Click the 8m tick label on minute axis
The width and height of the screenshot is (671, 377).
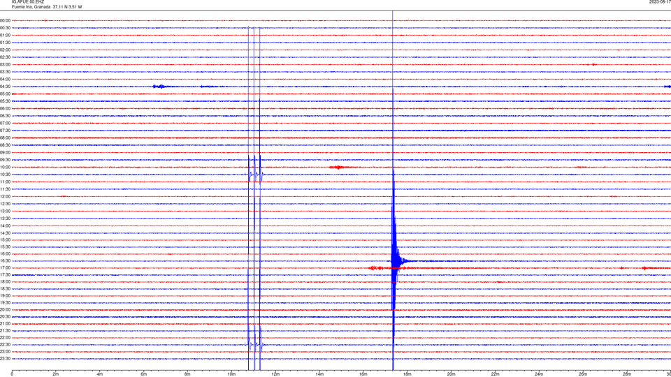point(187,374)
